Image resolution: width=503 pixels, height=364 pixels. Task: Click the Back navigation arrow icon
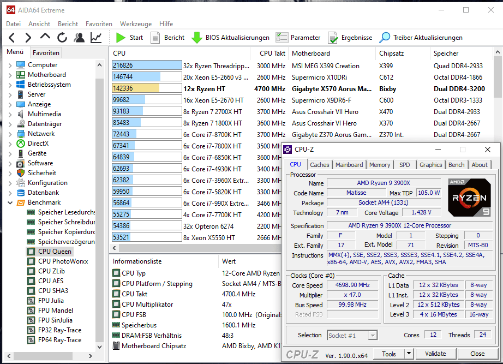pyautogui.click(x=12, y=38)
